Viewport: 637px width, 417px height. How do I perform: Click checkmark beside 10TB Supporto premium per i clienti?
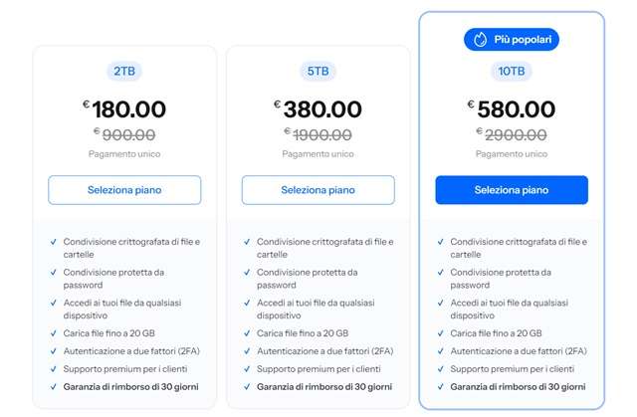[x=440, y=369]
